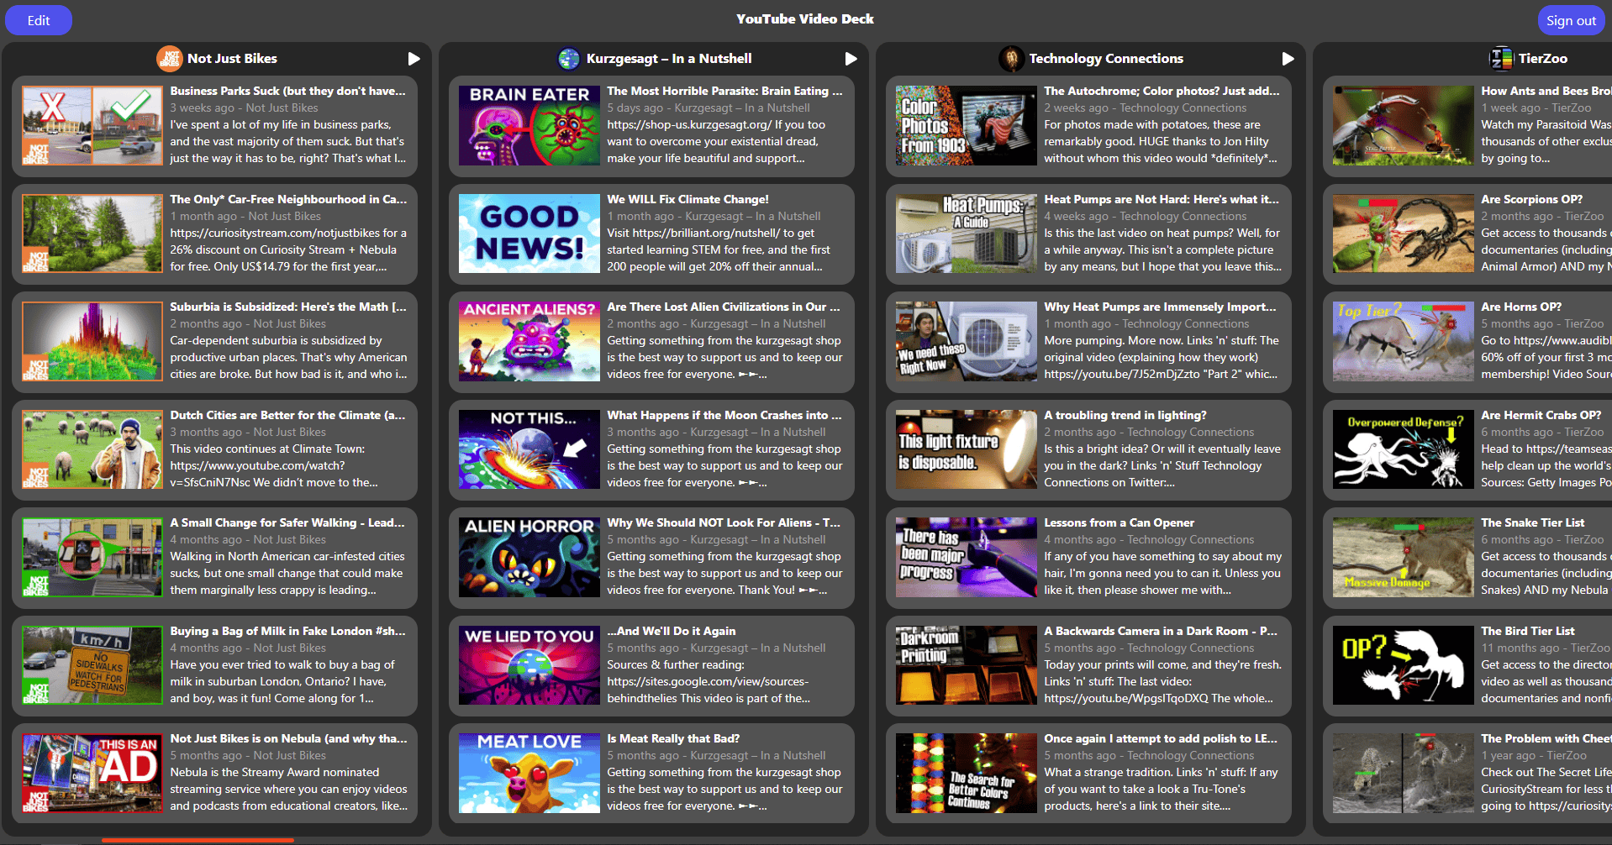Click '5 days ago - Kurzgesagt – In a Nutshell' text

[709, 108]
